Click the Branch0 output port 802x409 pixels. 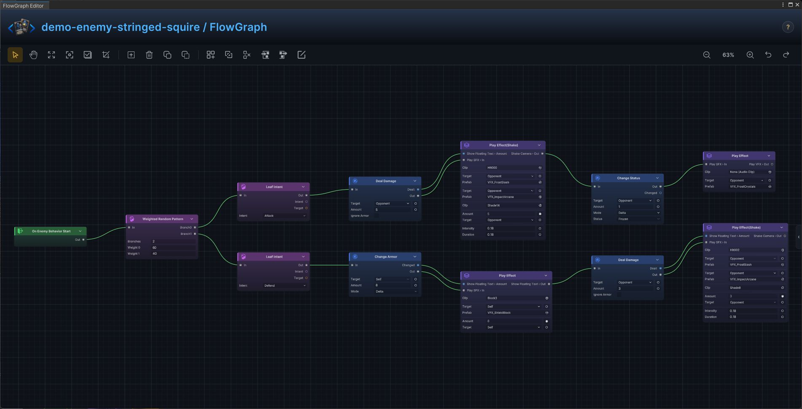click(x=195, y=227)
